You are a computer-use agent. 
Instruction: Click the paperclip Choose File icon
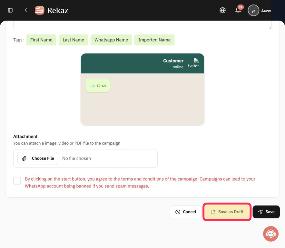tap(24, 158)
